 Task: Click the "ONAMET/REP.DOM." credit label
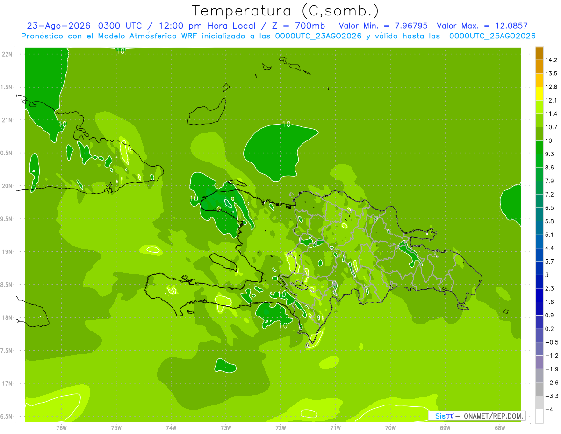[493, 416]
